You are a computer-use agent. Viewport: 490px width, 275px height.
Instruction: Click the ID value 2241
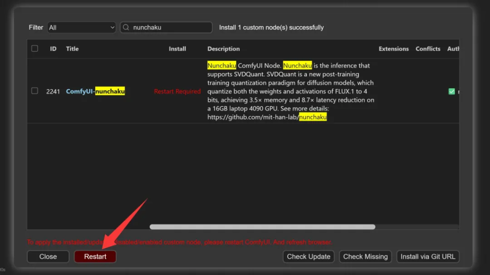53,92
